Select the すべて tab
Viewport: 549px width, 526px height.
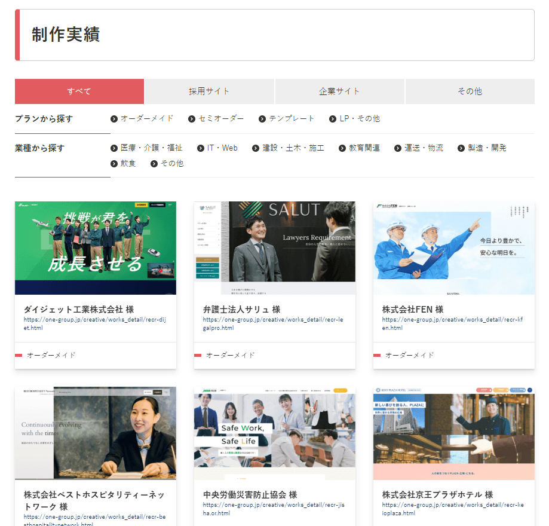point(79,91)
